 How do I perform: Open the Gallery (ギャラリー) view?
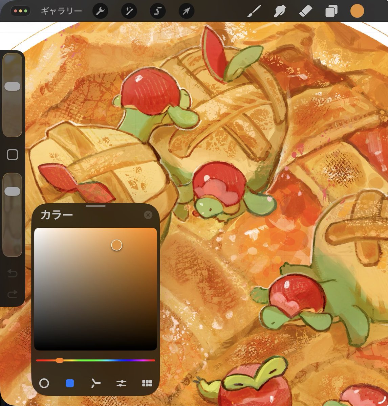61,11
